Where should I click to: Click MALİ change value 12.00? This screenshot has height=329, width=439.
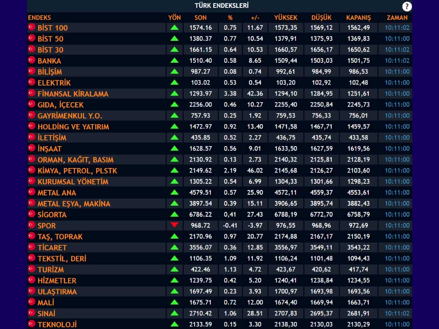pos(255,302)
